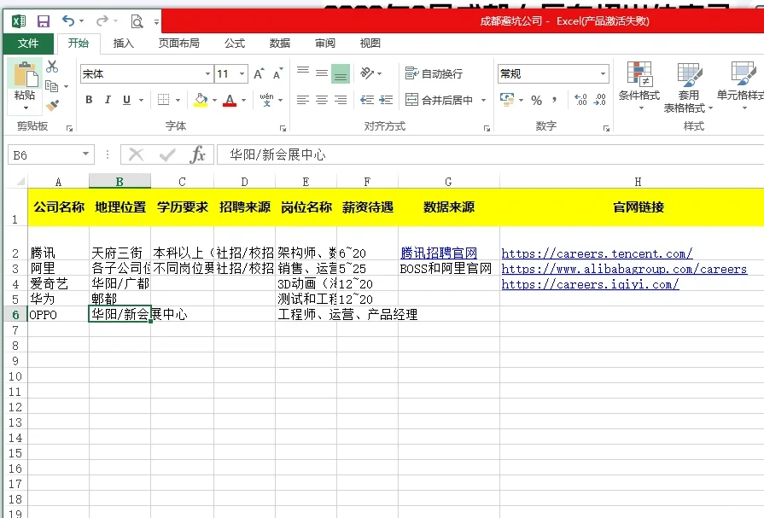Decrease the indent level
764x518 pixels.
[x=367, y=100]
